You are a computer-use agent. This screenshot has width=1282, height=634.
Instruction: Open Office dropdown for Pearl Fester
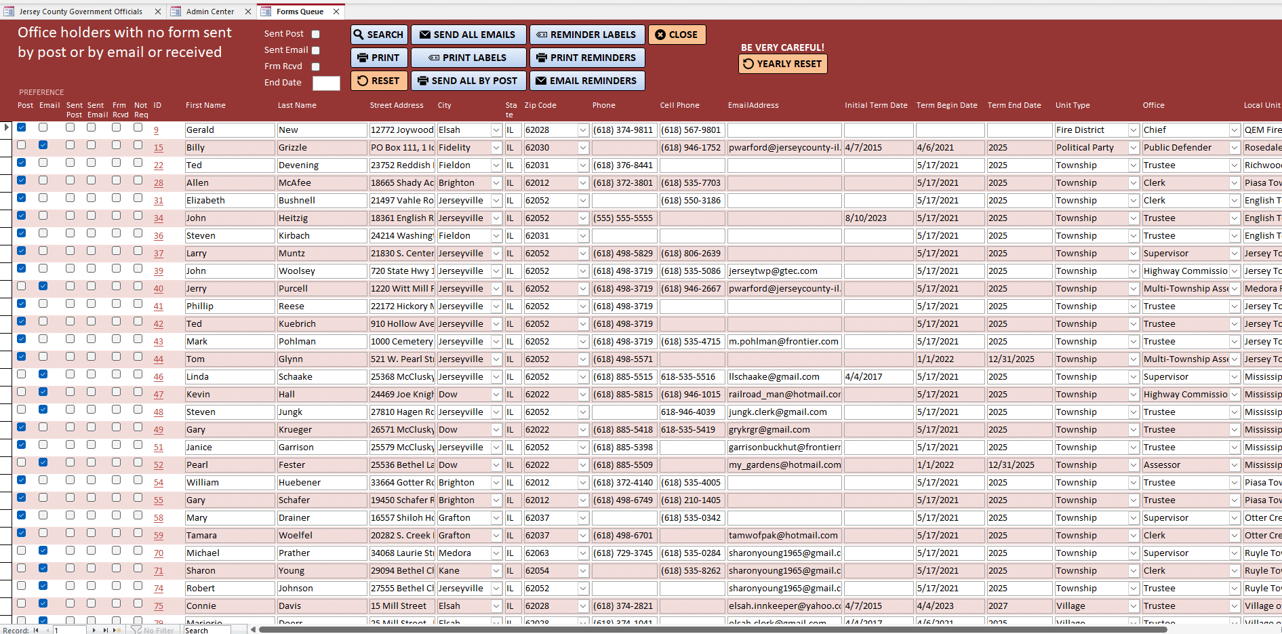click(x=1235, y=465)
